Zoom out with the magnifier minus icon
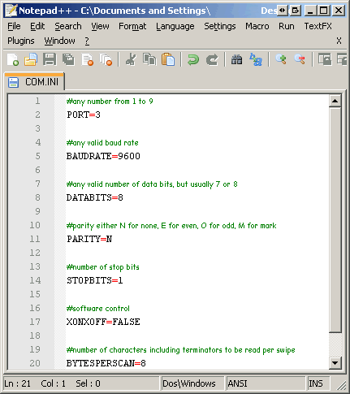The height and width of the screenshot is (394, 350). (300, 59)
